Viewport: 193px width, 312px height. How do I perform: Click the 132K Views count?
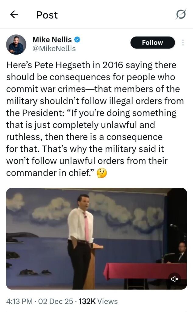(x=98, y=301)
